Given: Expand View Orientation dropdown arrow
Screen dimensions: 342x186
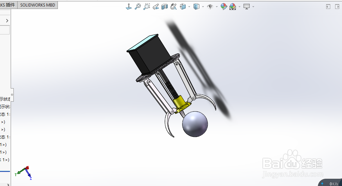Looking at the screenshot, I should click(189, 7).
